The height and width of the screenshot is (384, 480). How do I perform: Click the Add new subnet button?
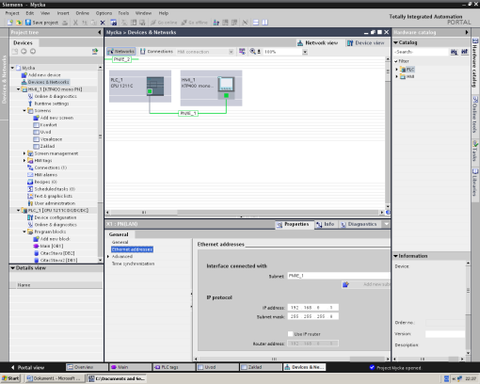(x=366, y=284)
